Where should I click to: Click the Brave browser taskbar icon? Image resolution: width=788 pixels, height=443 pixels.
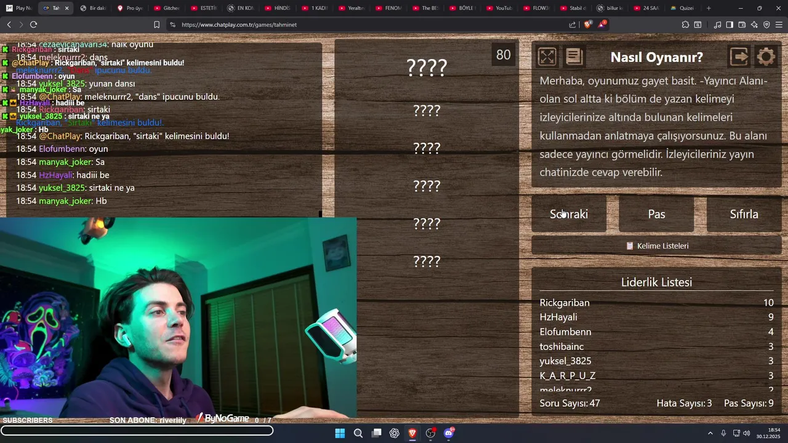pos(412,433)
